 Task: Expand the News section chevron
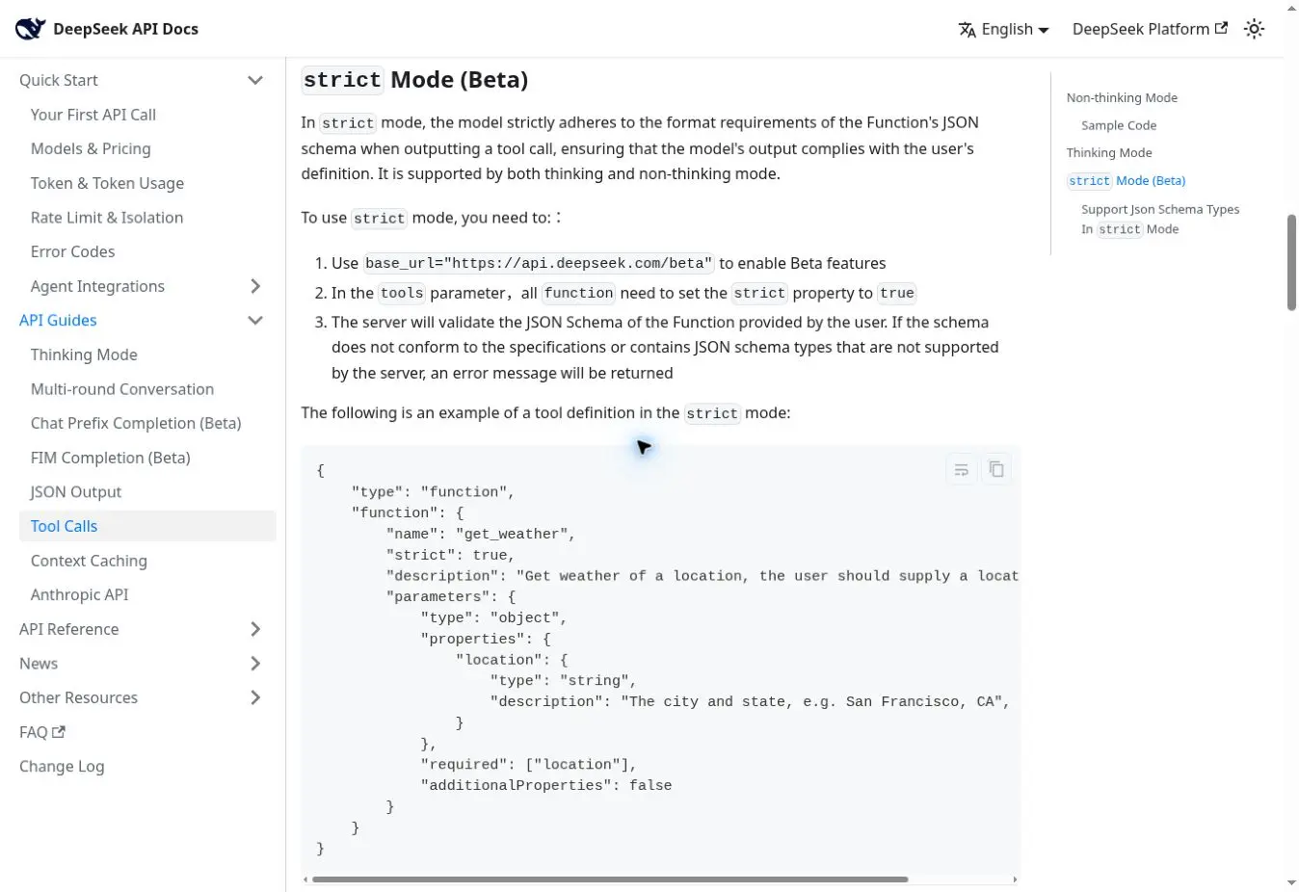255,664
